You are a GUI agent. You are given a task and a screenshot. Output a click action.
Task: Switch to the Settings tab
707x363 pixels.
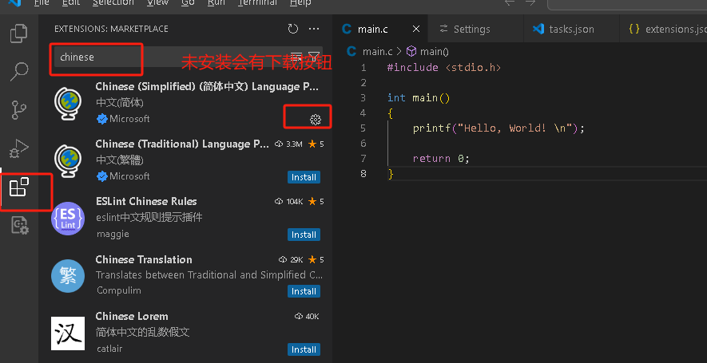coord(475,30)
